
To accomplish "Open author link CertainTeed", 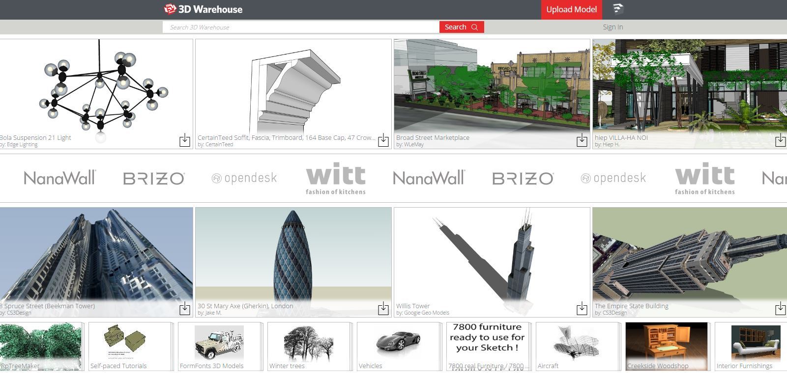I will point(219,145).
